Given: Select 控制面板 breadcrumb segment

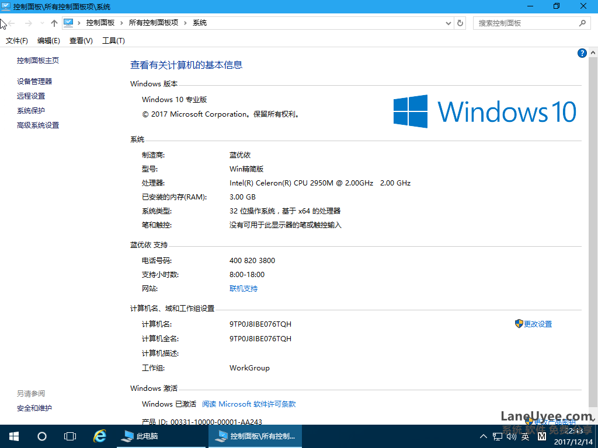Looking at the screenshot, I should tap(100, 23).
